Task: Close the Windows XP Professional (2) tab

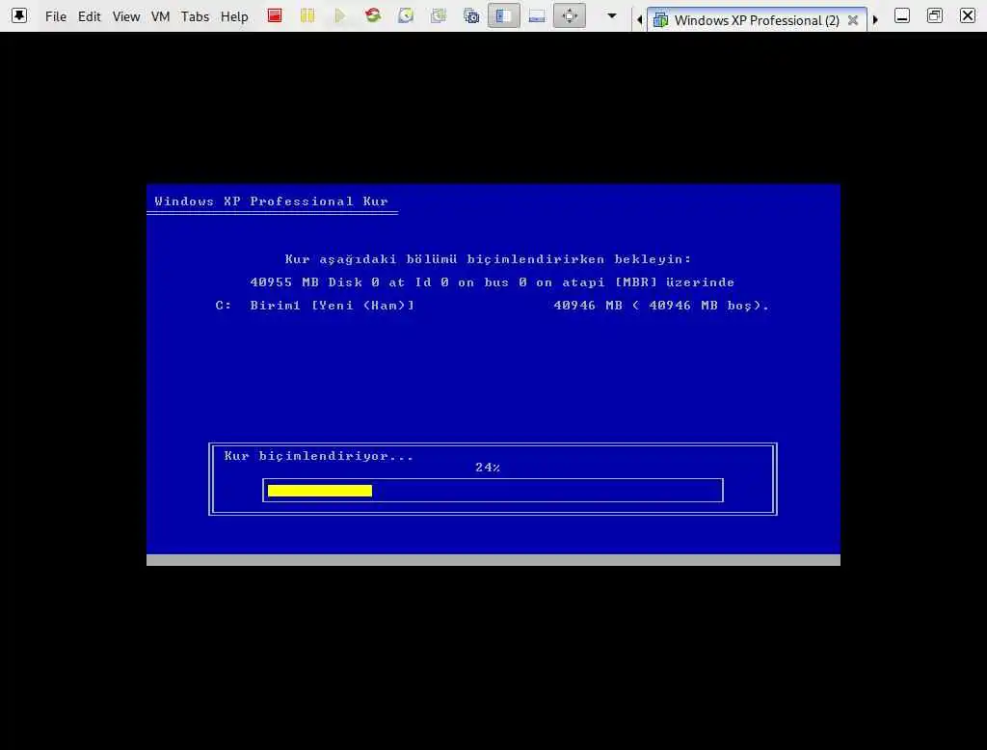Action: (853, 20)
